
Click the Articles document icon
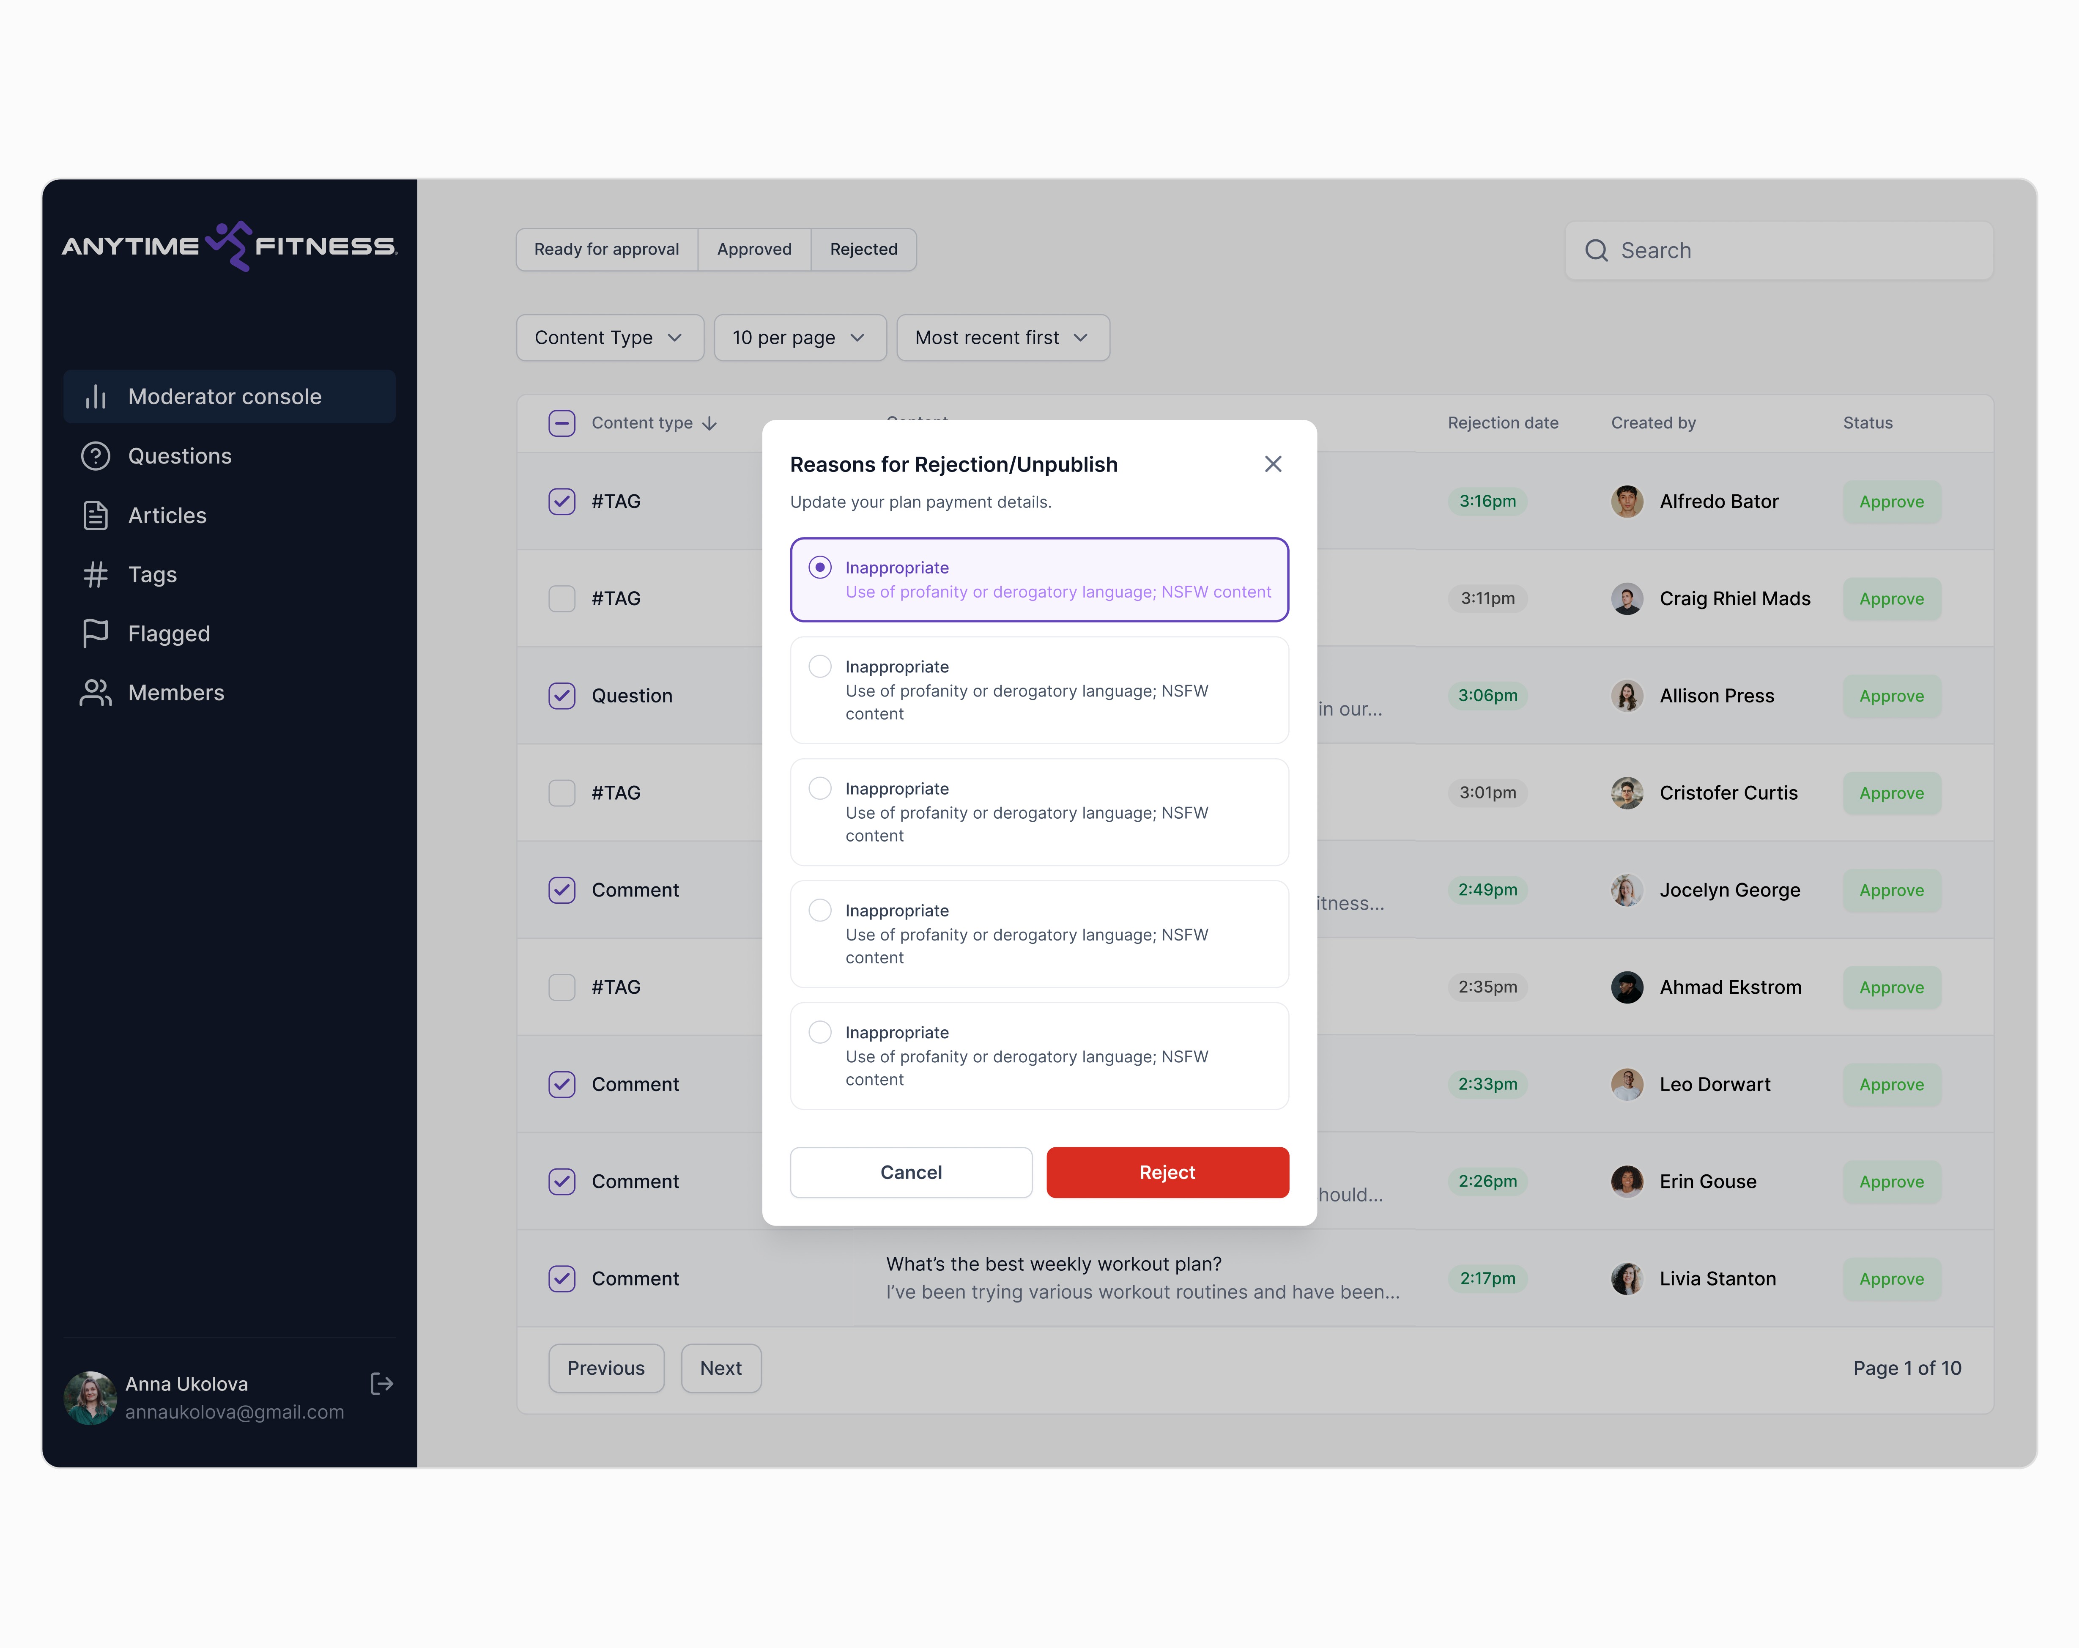96,515
